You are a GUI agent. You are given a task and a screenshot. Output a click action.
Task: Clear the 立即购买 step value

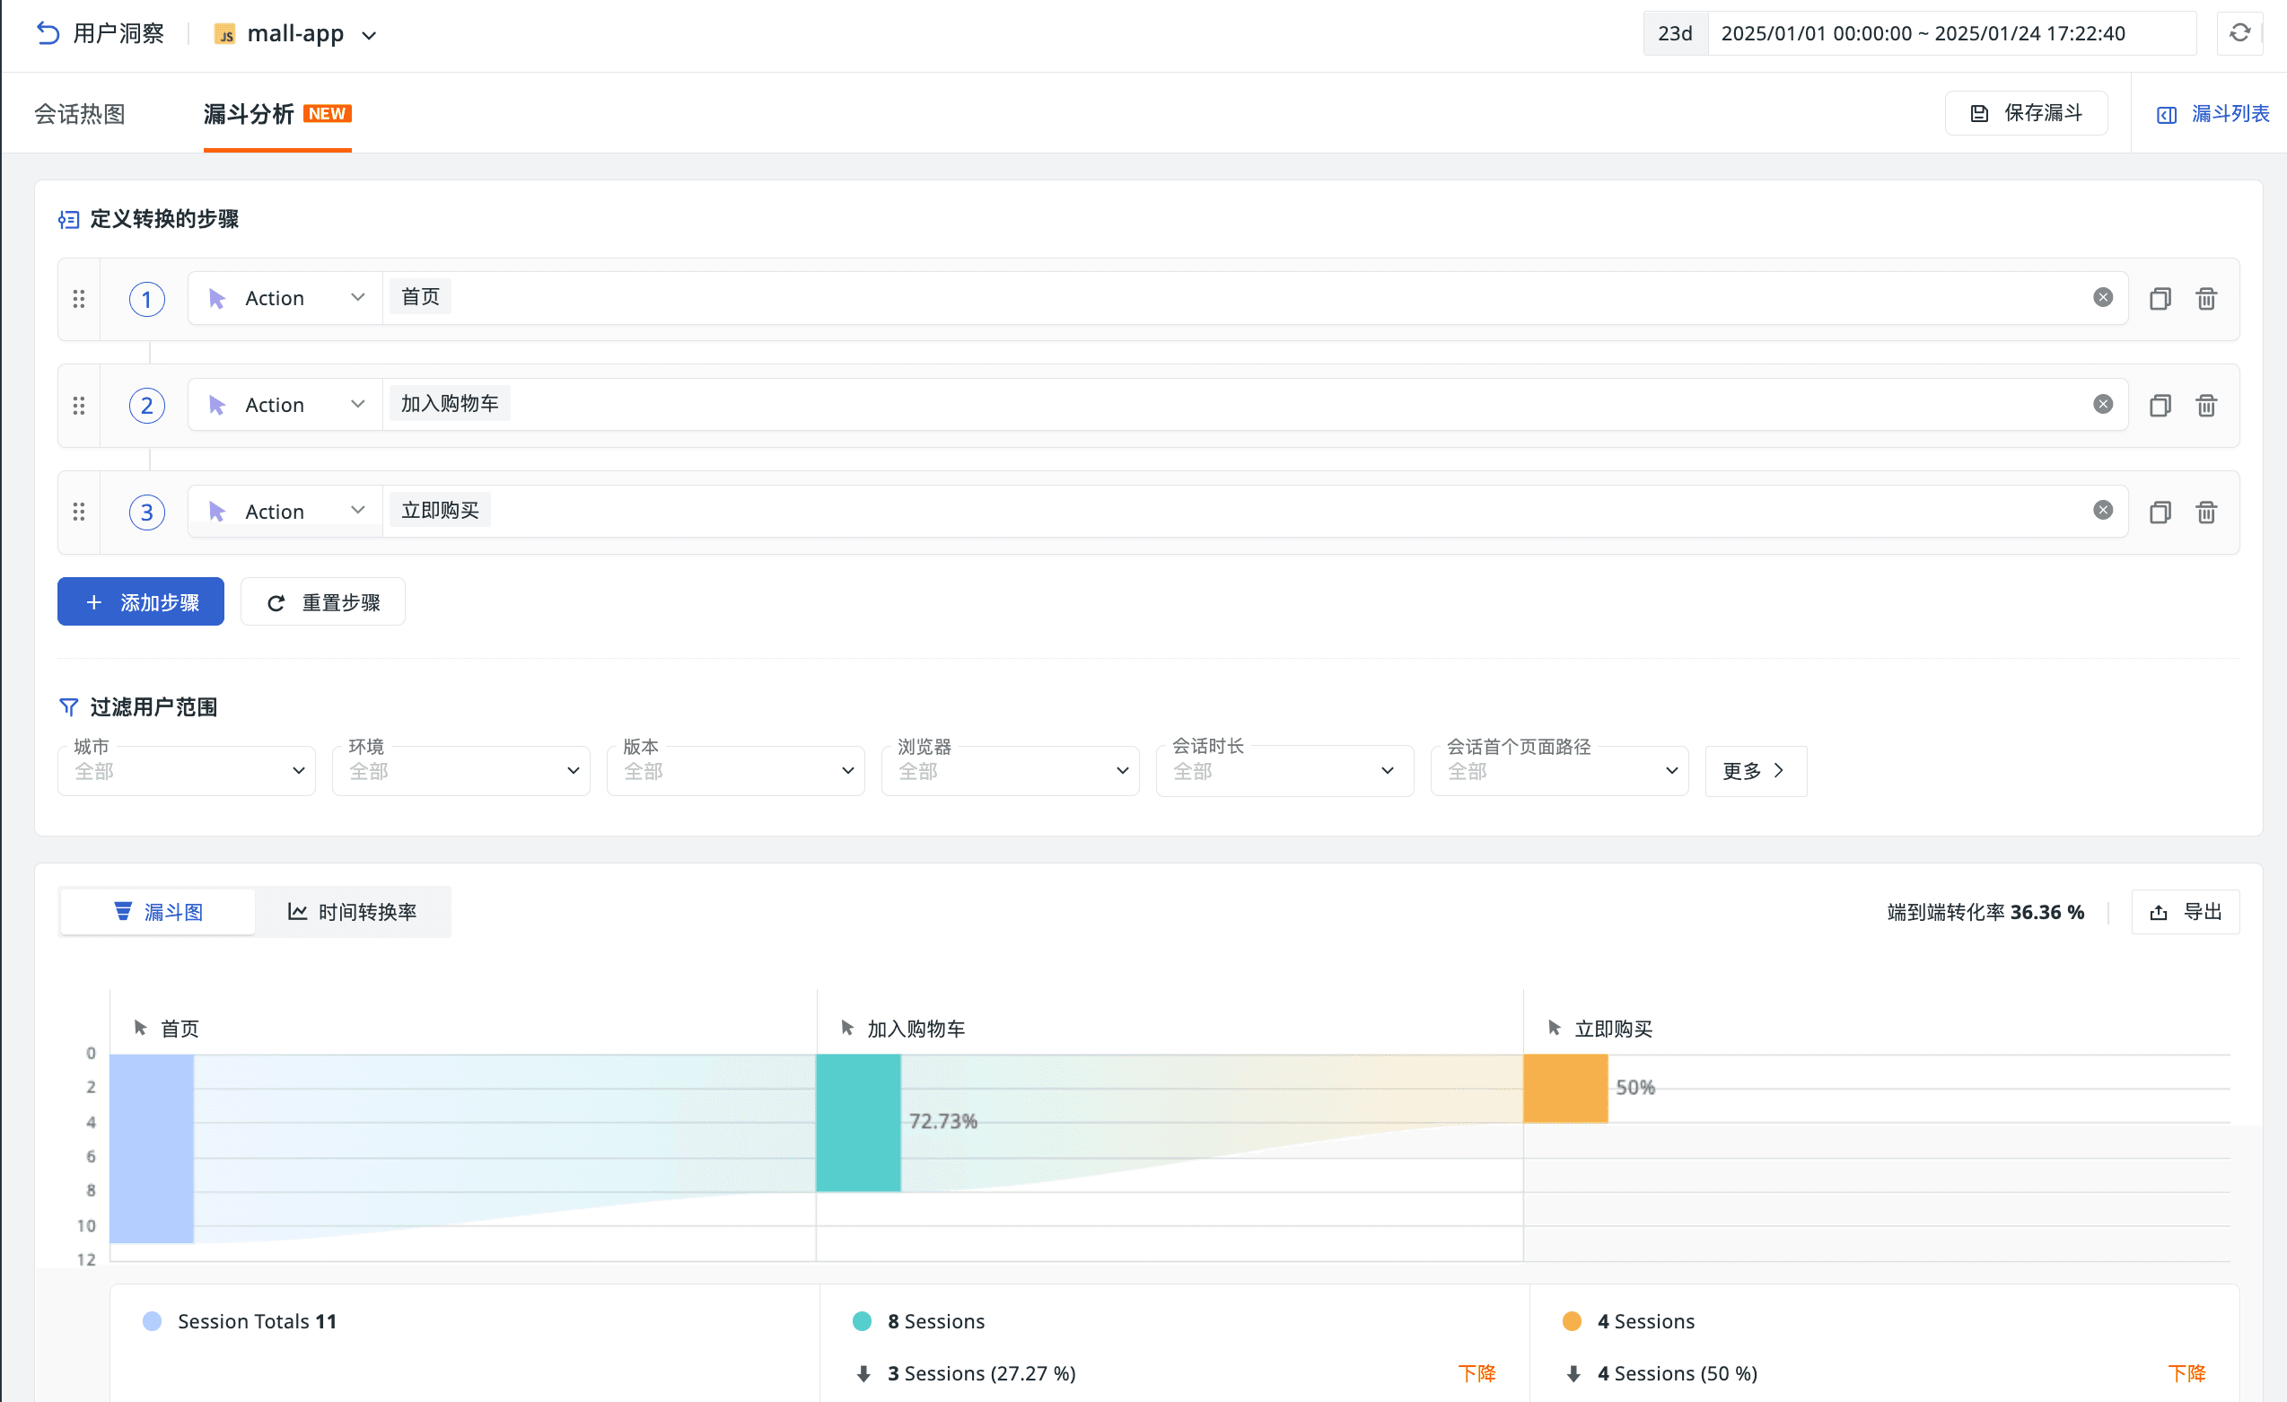coord(2102,511)
